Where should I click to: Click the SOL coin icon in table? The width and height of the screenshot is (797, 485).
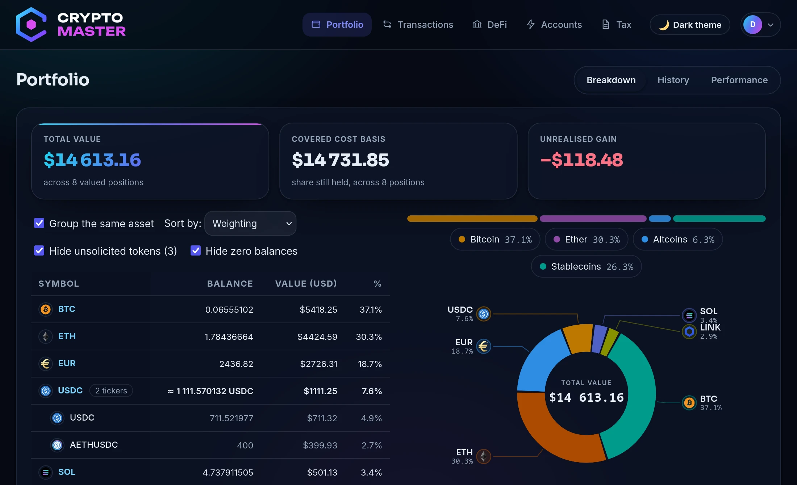point(45,472)
